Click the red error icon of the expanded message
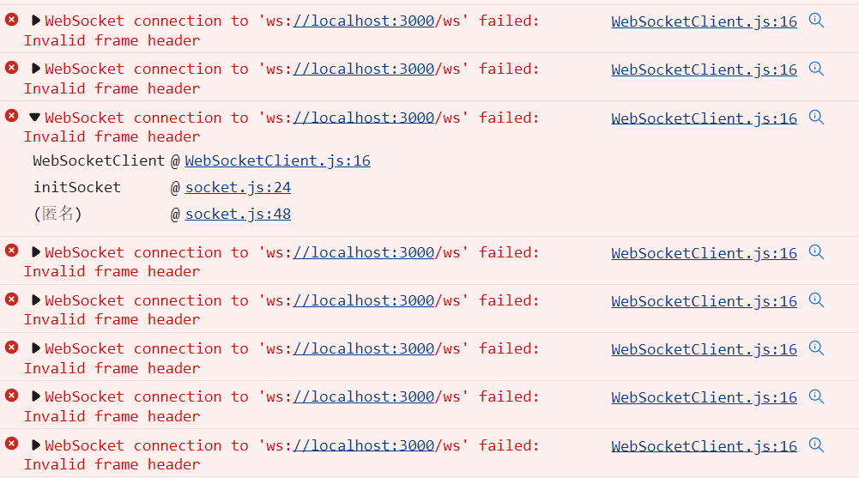 tap(11, 116)
